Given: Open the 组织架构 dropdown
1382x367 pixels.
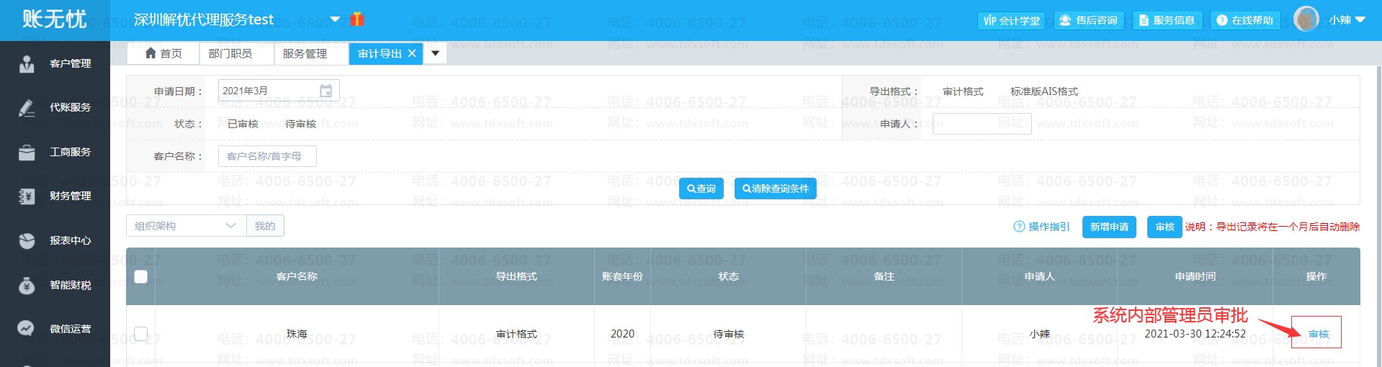Looking at the screenshot, I should tap(186, 226).
